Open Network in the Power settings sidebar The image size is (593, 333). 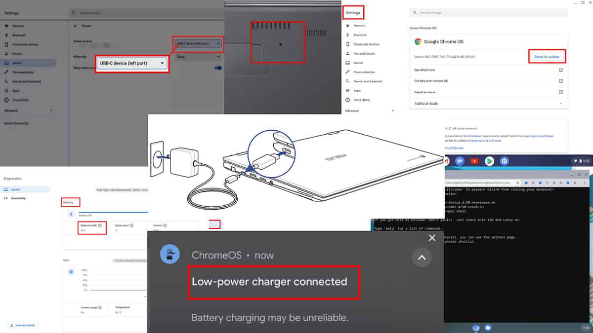click(x=18, y=26)
